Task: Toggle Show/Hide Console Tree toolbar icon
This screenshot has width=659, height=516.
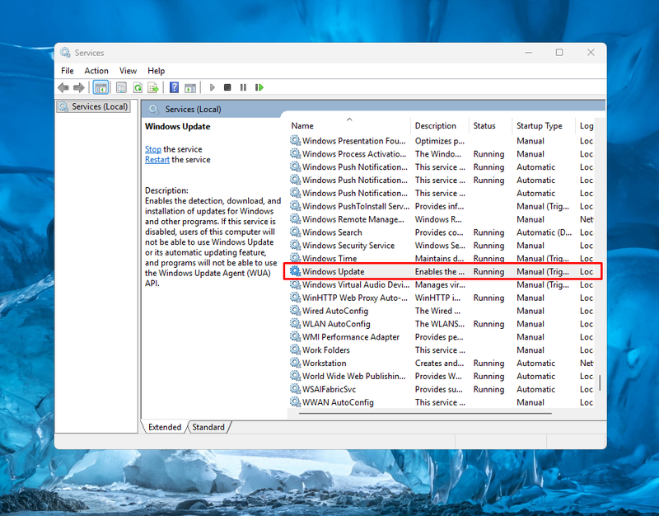Action: pos(100,87)
